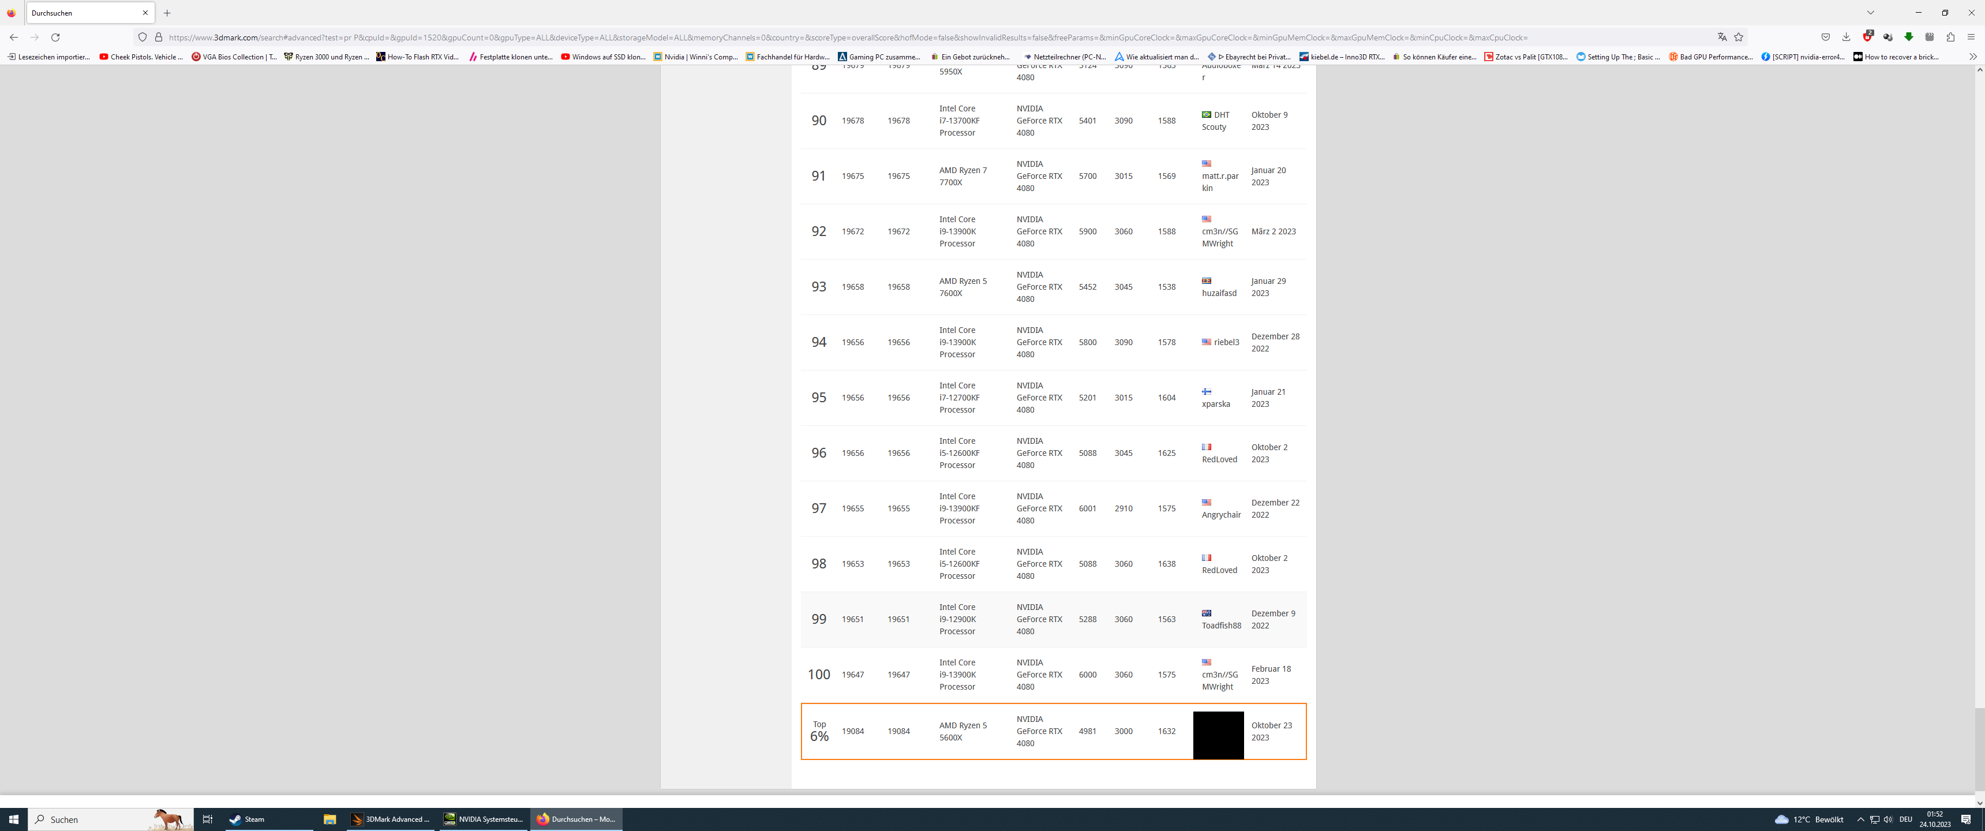Click into the 3dmark URL address field
This screenshot has width=1985, height=831.
848,37
